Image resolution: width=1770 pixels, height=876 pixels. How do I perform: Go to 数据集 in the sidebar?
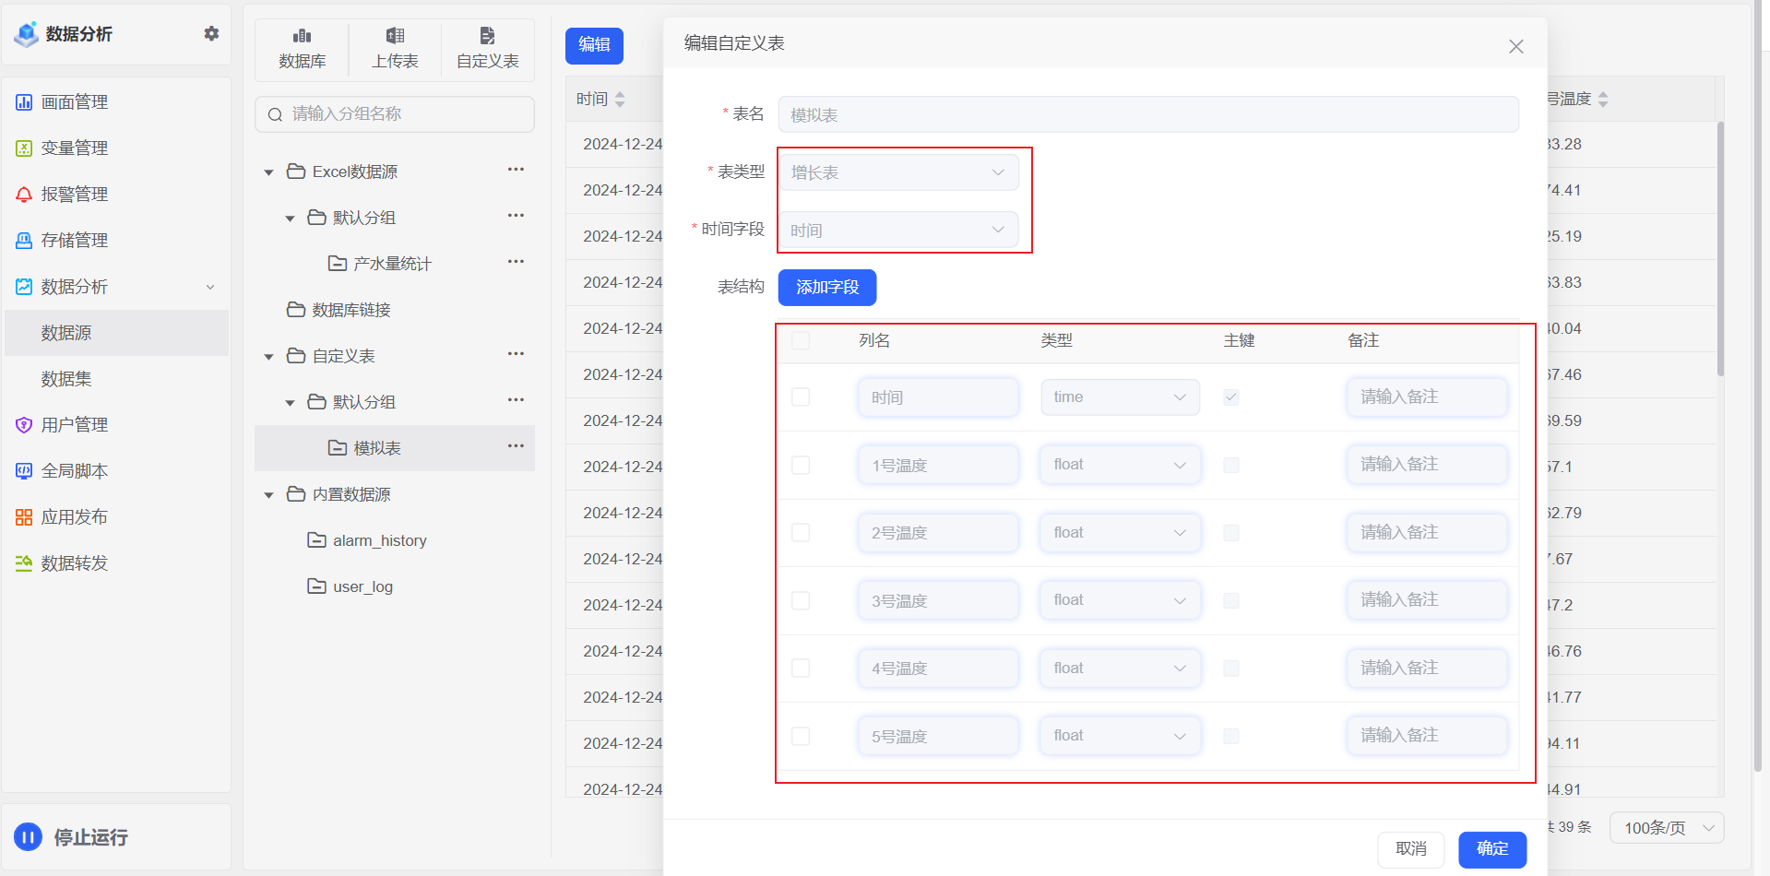tap(66, 379)
